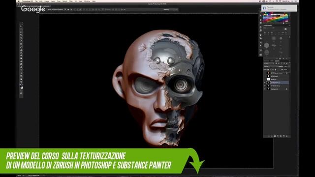Open the Filter menu
315x177 pixels.
[71, 1]
